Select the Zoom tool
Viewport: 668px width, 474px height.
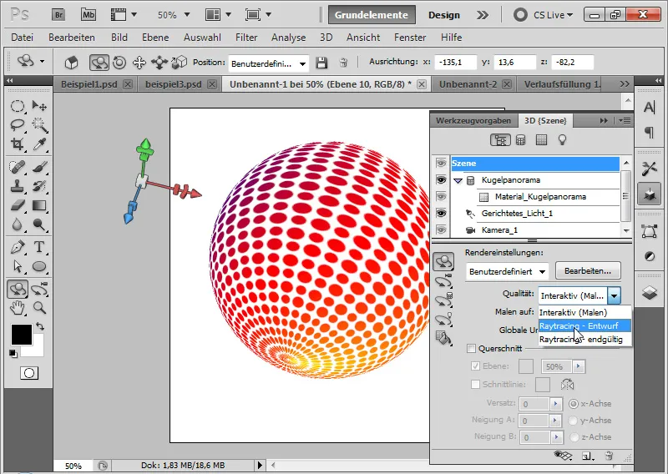pos(39,307)
